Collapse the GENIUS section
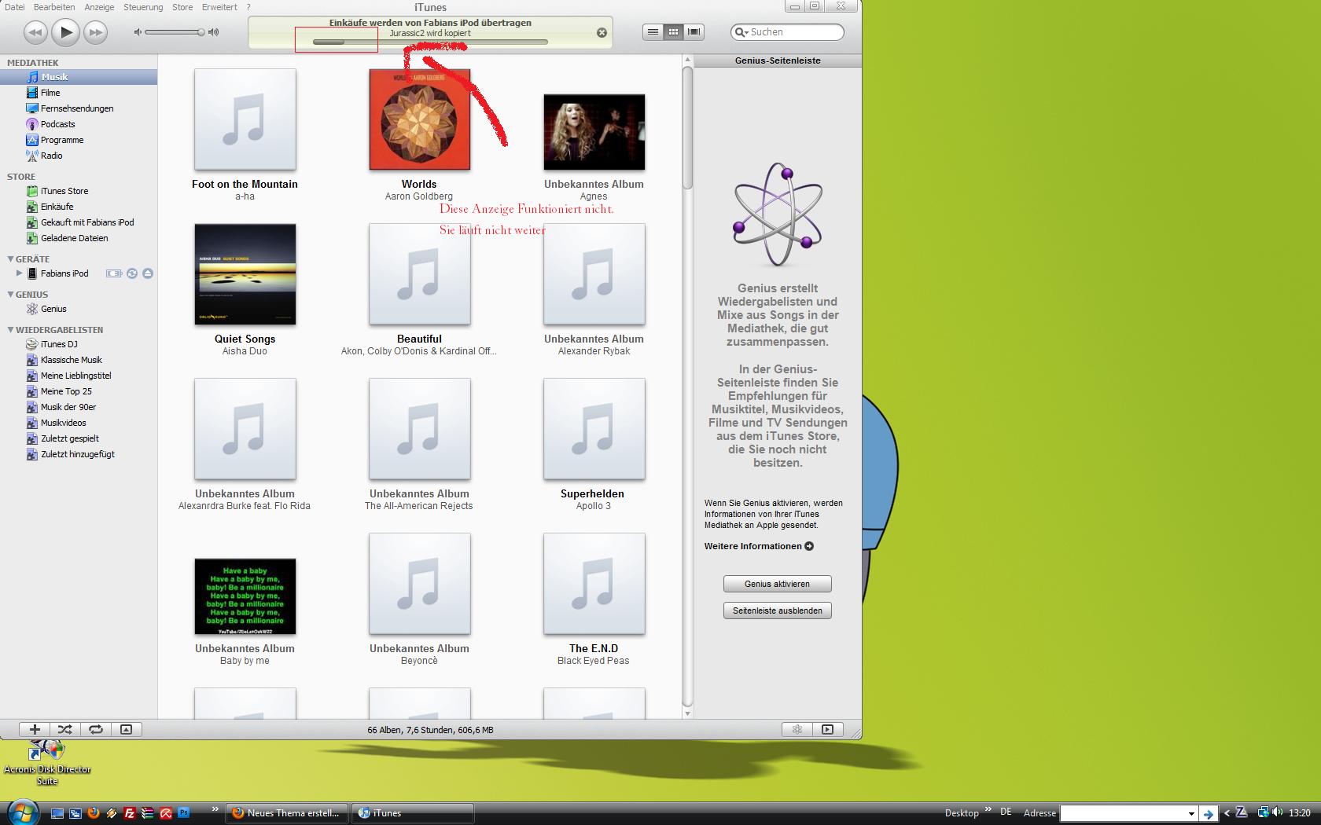 [10, 295]
